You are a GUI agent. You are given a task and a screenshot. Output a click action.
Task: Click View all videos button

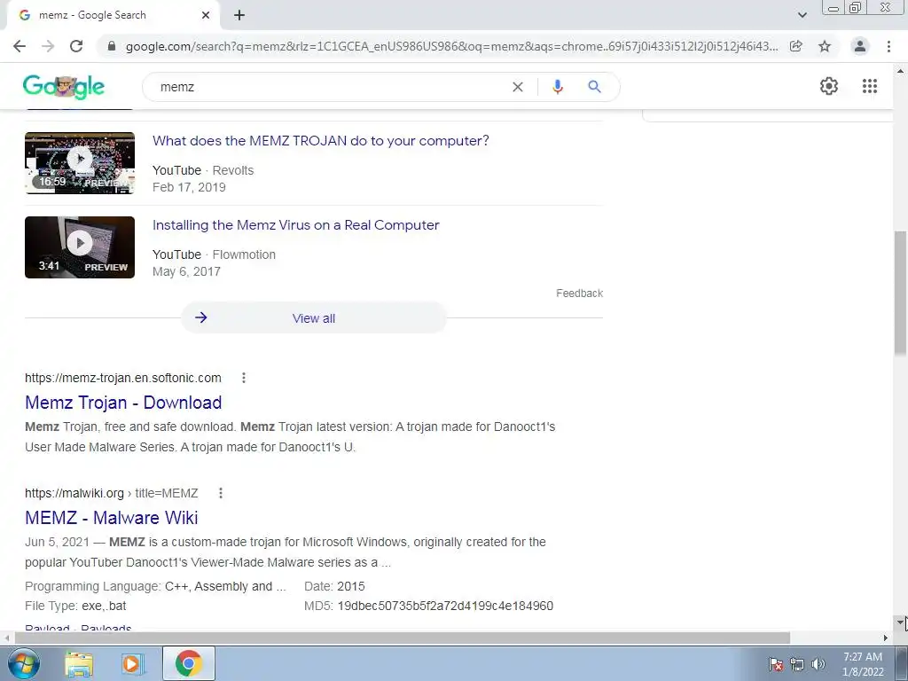tap(314, 318)
